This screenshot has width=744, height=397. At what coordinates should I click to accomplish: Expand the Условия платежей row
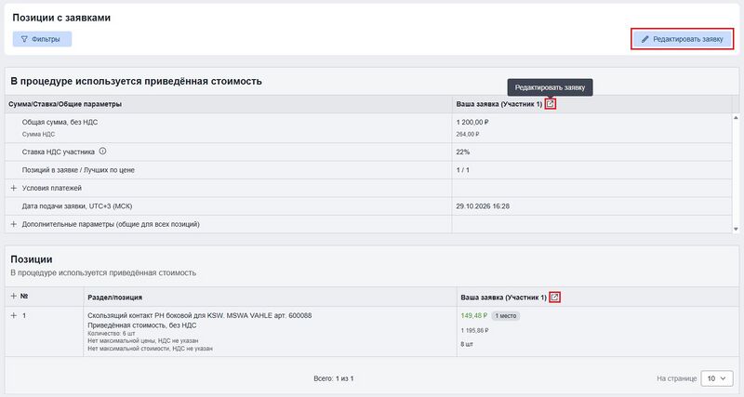14,189
